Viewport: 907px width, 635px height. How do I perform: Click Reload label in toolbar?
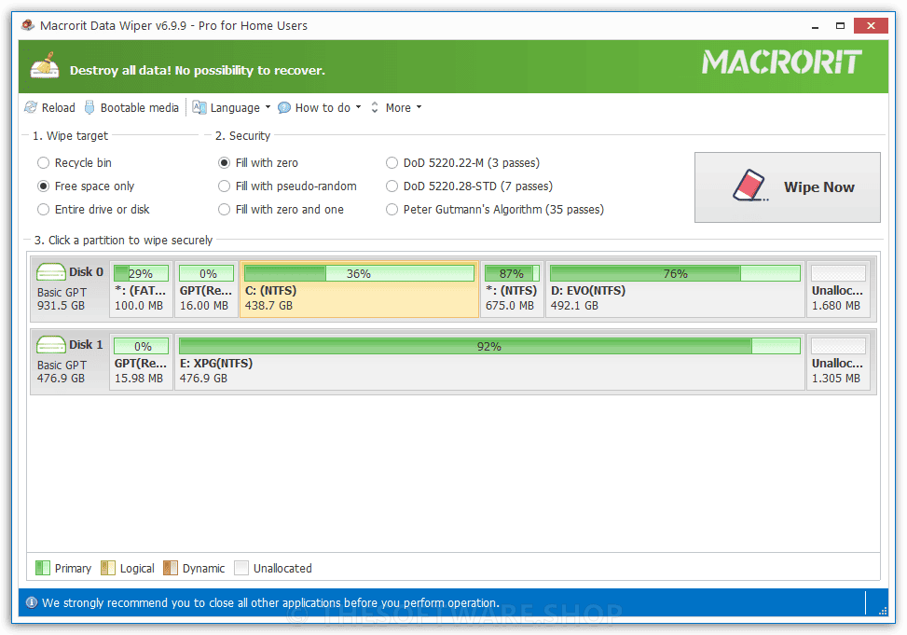59,107
